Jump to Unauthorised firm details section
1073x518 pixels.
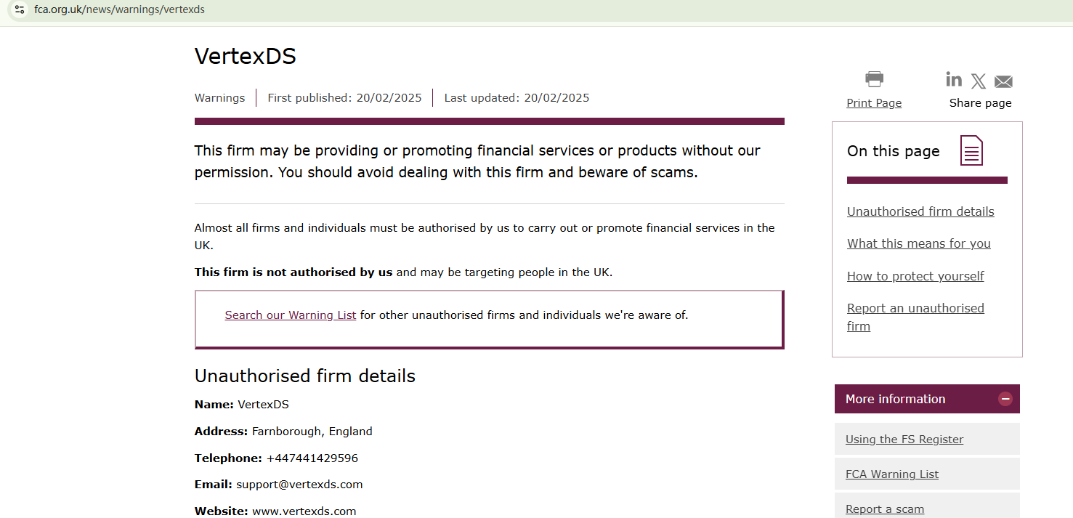[x=920, y=211]
